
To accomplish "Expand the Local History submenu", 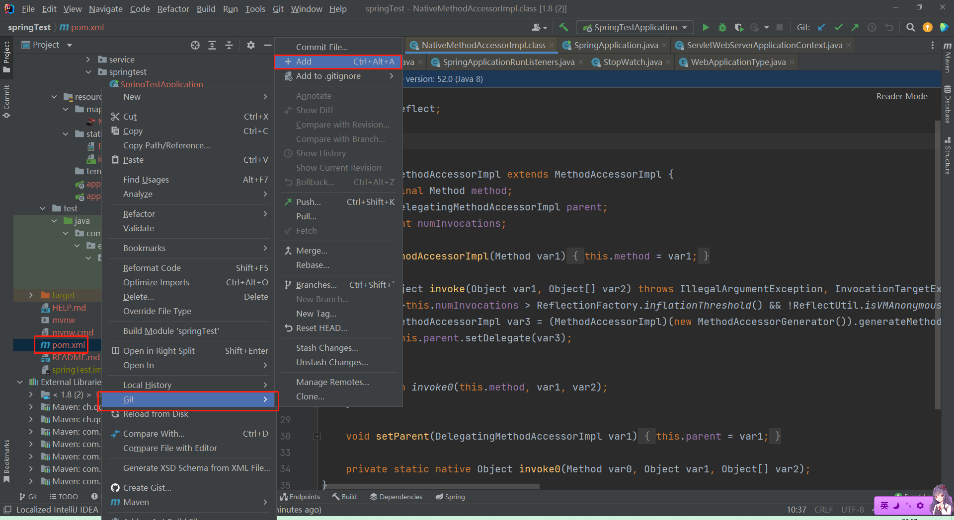I will tap(188, 385).
